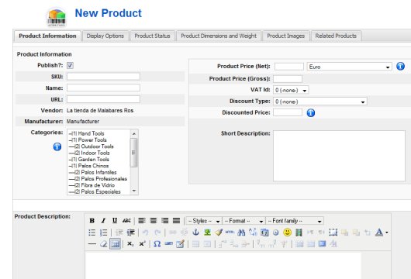Go to the Related Products tab
This screenshot has width=411, height=279.
(x=336, y=36)
